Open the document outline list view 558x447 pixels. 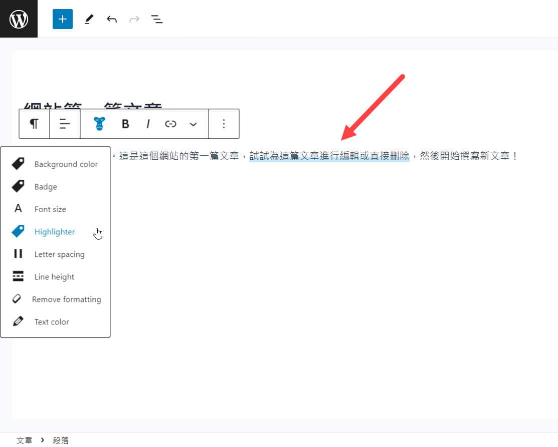(157, 19)
